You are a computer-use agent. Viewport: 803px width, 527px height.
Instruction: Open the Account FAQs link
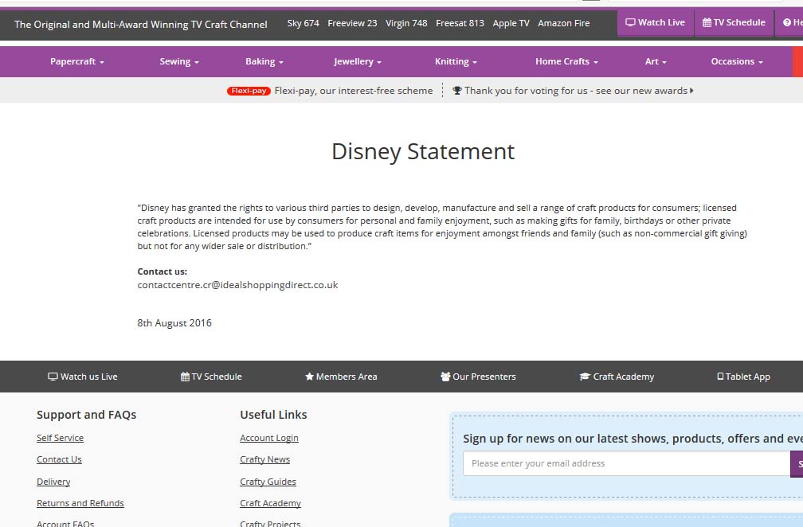pos(65,524)
